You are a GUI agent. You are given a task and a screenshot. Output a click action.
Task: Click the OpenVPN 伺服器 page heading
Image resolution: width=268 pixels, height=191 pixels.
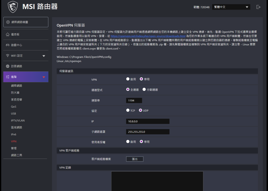tap(71, 25)
